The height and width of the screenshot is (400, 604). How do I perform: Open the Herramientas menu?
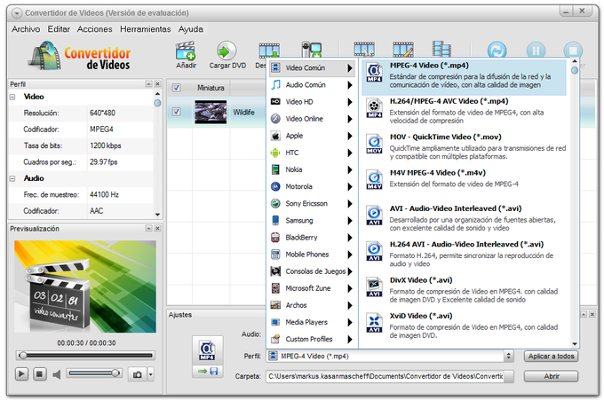[x=145, y=29]
